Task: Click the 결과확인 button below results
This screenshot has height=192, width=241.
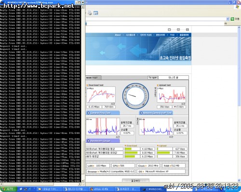Action: coord(135,180)
